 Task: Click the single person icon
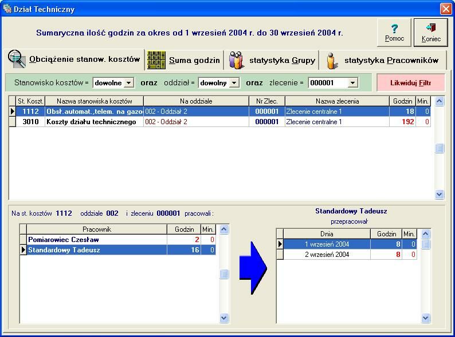[x=332, y=61]
